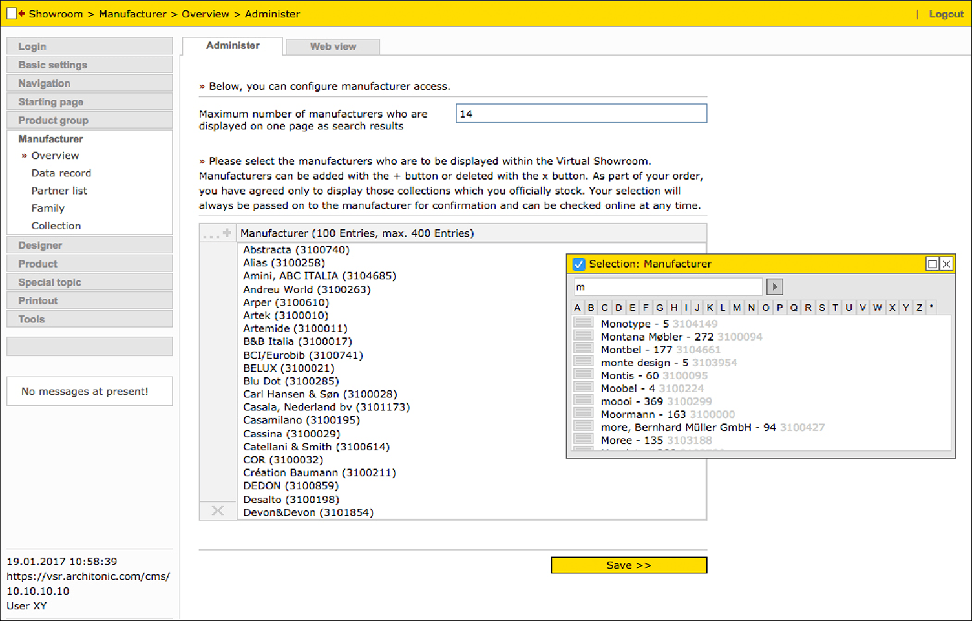Click the list icon beside monte design

(x=584, y=362)
